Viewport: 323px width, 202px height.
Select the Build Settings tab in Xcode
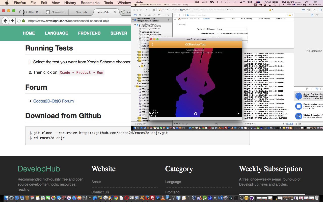247,19
